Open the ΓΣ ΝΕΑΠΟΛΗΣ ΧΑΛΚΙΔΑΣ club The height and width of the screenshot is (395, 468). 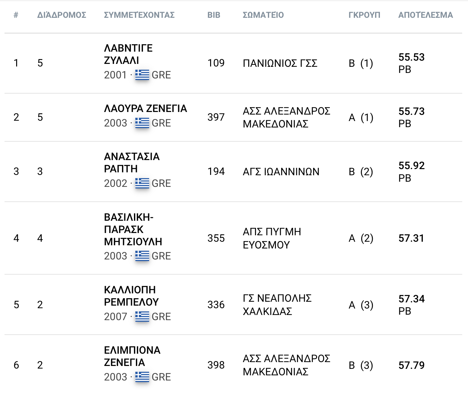click(x=277, y=305)
